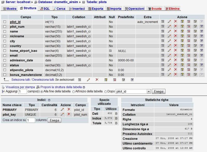Screen dimensions: 207x152
Task: Select the nickname row checkbox
Action: point(5,36)
